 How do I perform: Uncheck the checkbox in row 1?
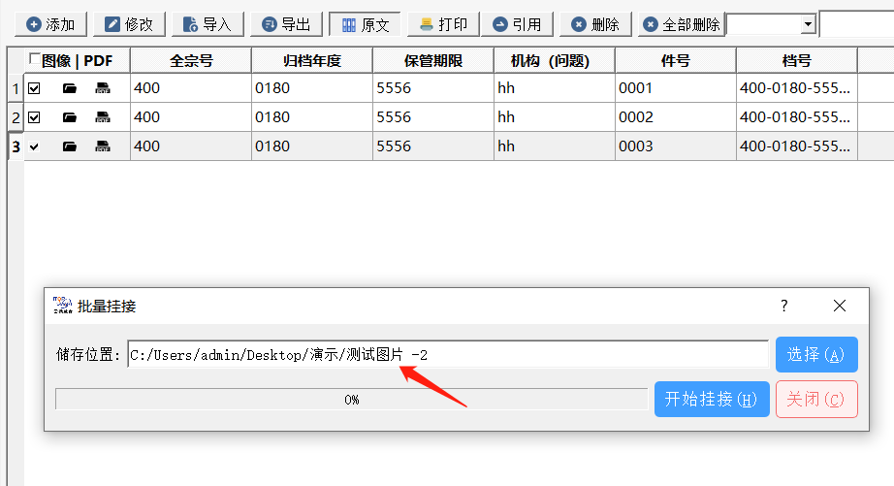click(x=35, y=89)
